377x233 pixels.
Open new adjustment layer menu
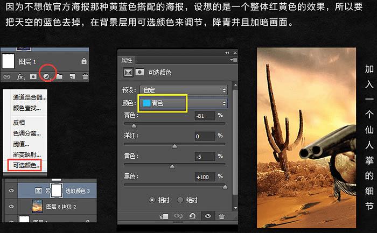(x=46, y=76)
